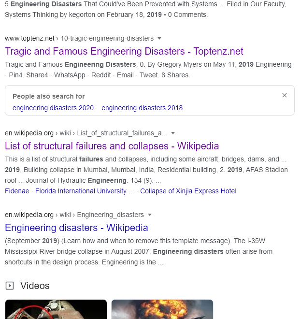Screen dimensions: 300x319
Task: Open Engineering disasters - Wikipedia result
Action: tap(76, 228)
